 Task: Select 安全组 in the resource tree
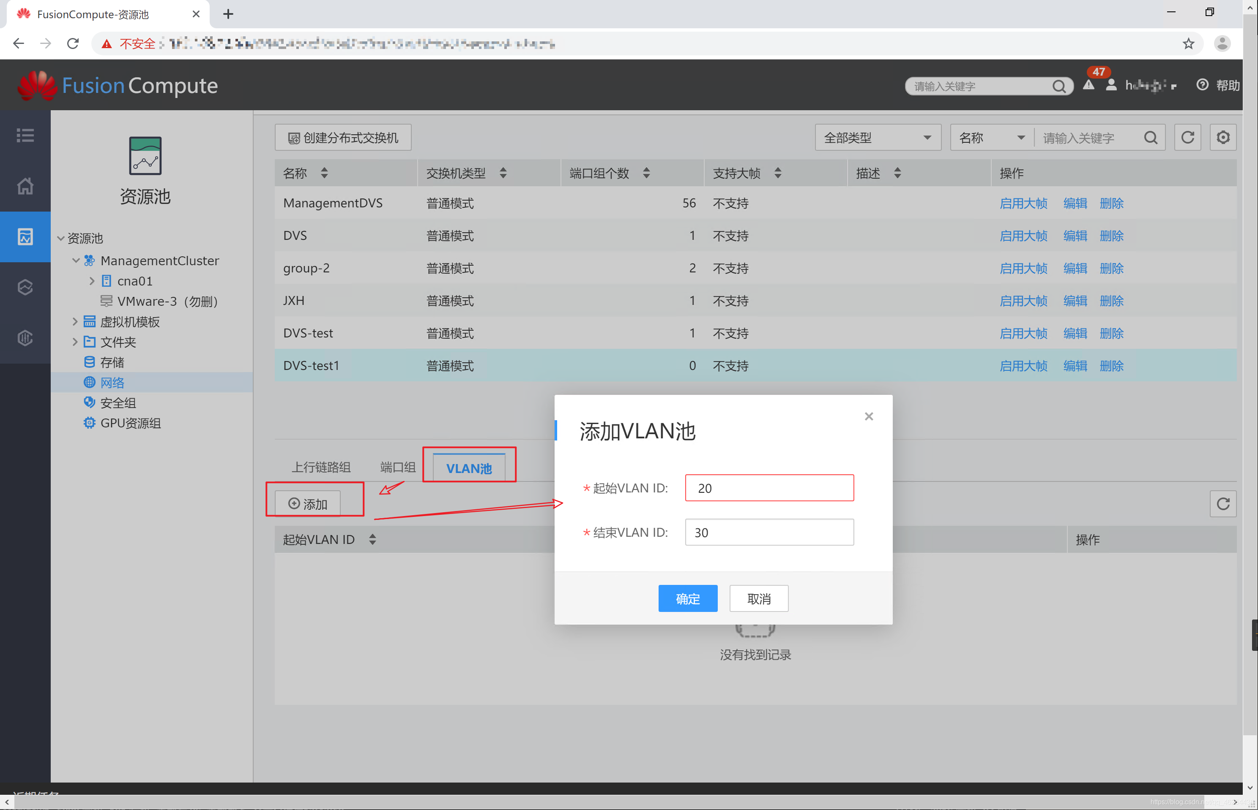click(x=118, y=403)
